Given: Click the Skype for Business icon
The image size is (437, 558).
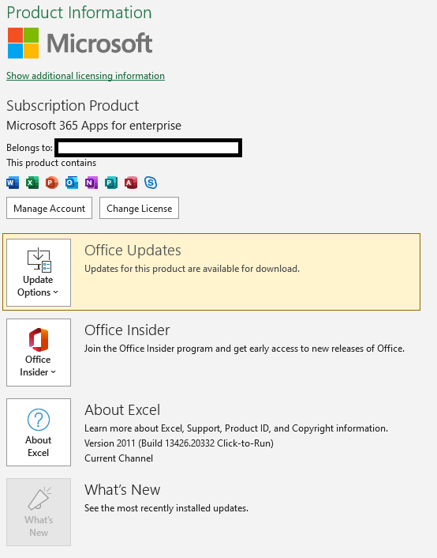Looking at the screenshot, I should coord(151,183).
